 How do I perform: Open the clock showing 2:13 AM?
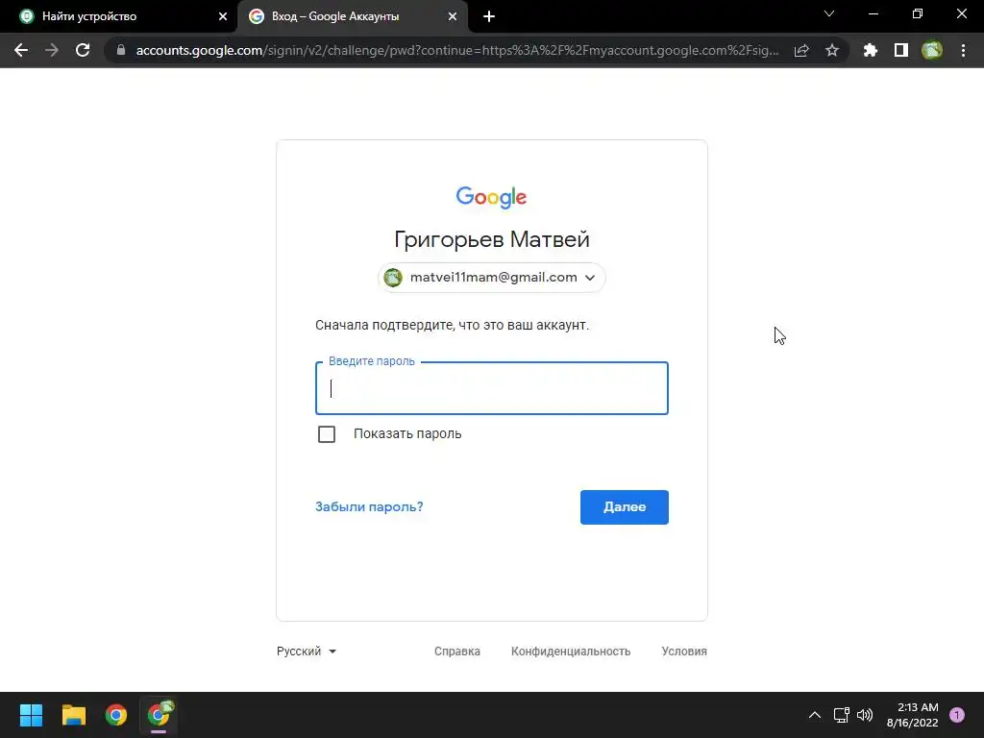[x=913, y=715]
